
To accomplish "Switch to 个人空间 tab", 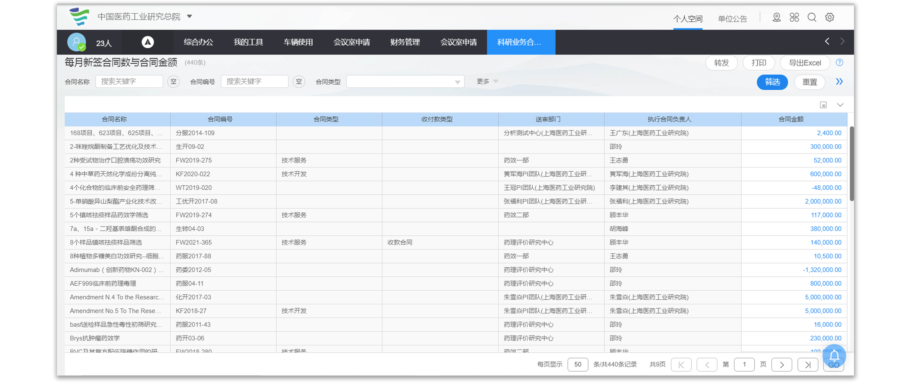I will click(x=687, y=19).
